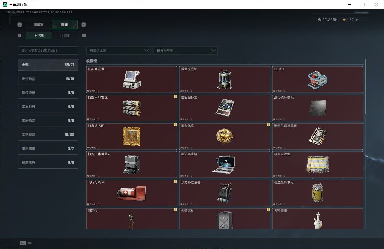
Task: Click the 收藏柜 section heading
Action: [91, 61]
